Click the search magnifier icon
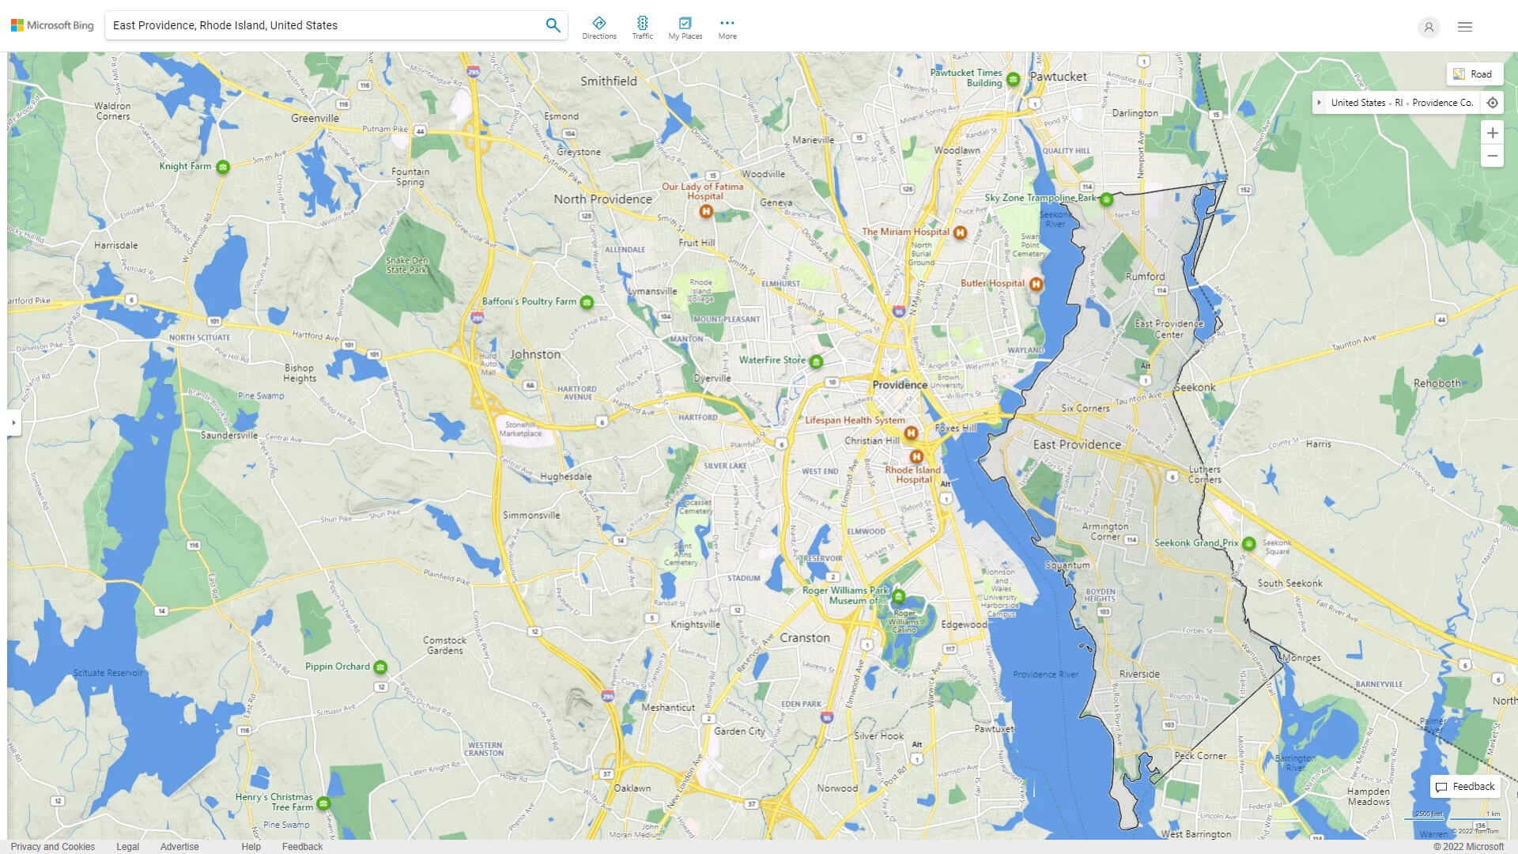This screenshot has height=854, width=1518. click(x=553, y=25)
